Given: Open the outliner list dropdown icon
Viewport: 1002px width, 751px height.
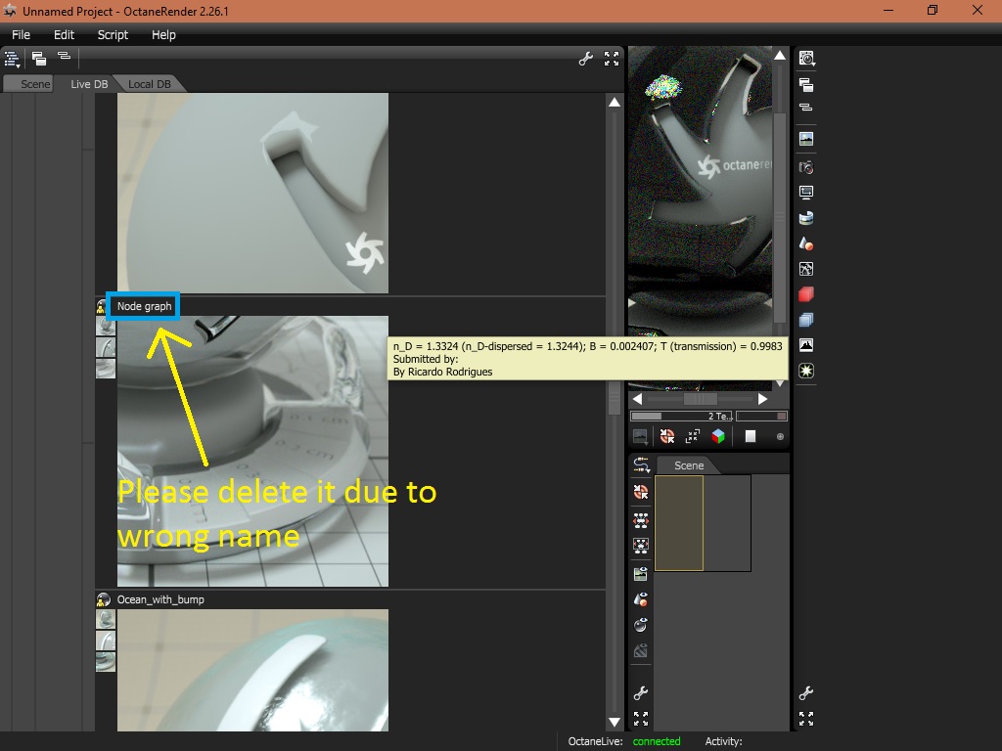Looking at the screenshot, I should (x=12, y=60).
